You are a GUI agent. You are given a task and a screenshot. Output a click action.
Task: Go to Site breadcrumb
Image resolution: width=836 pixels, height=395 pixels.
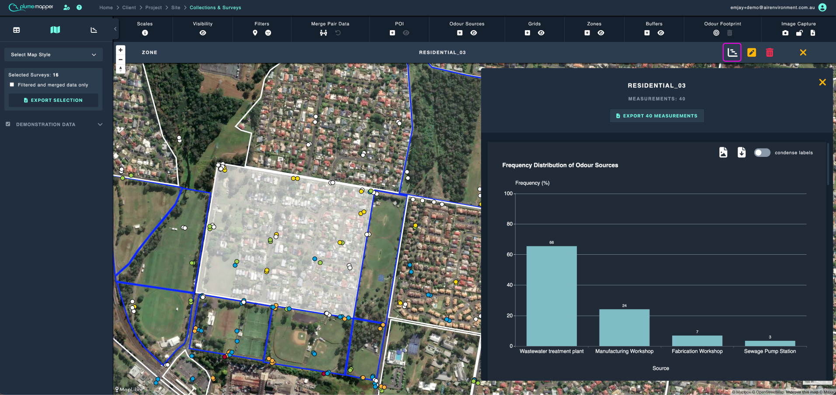176,7
